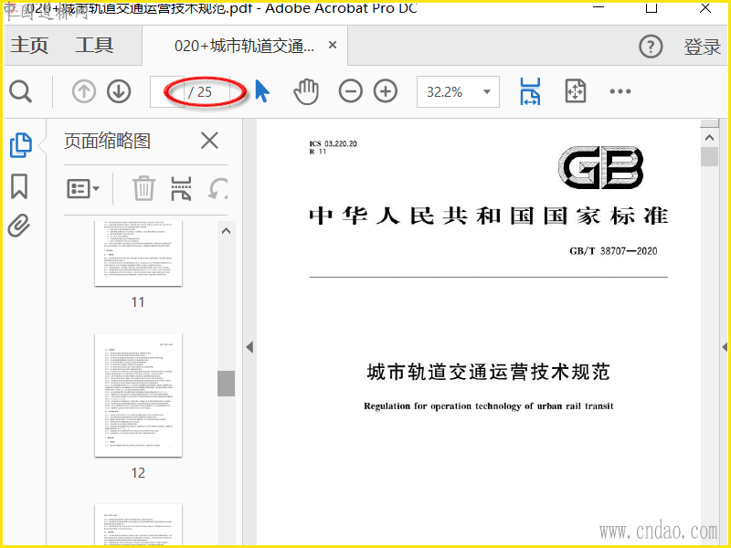
Task: Select page 12 thumbnail
Action: [x=138, y=395]
